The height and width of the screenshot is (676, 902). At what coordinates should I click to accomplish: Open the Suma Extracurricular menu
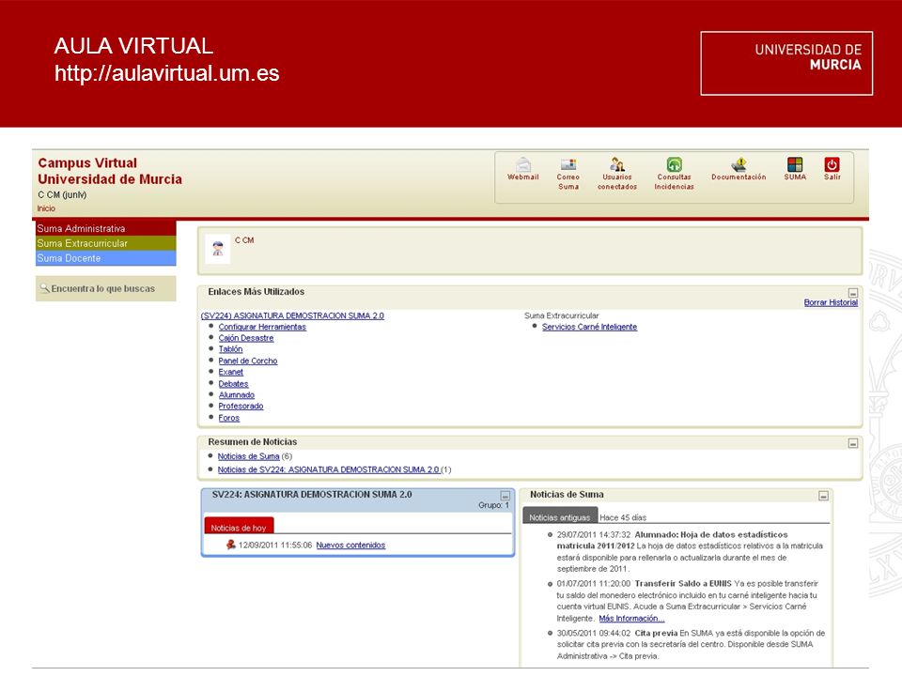pos(106,243)
